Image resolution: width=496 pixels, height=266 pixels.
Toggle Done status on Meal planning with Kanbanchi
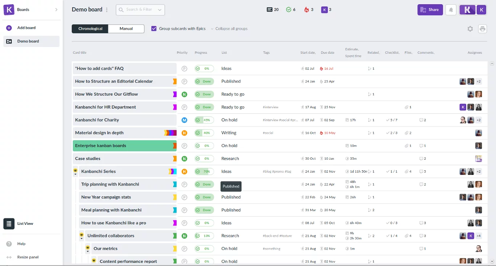(x=204, y=210)
